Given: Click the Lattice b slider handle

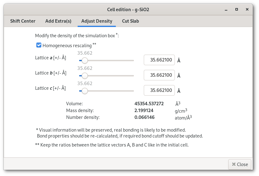Looking at the screenshot, I should click(x=84, y=76).
